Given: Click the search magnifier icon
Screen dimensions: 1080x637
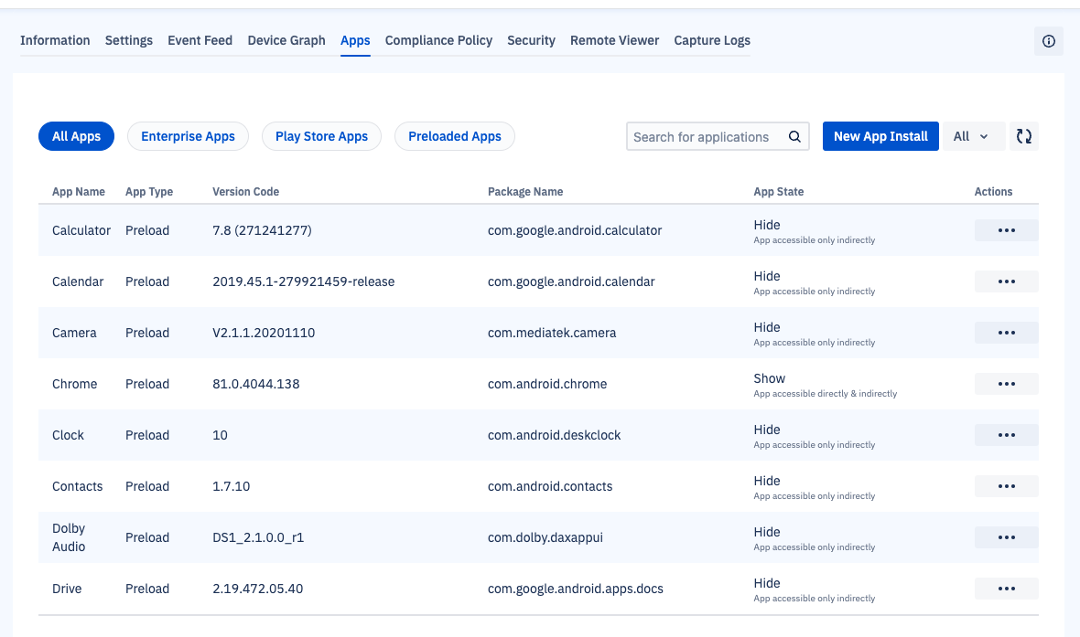Looking at the screenshot, I should point(794,136).
